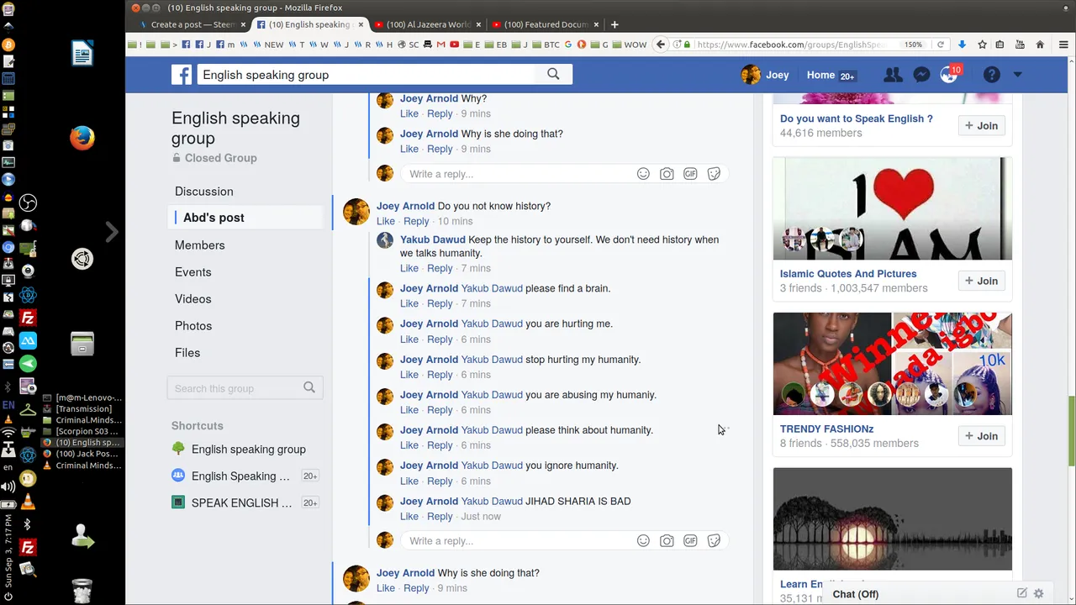Post a GIF in reply box under JIHAD SHARIA comment
1076x605 pixels.
pos(690,540)
